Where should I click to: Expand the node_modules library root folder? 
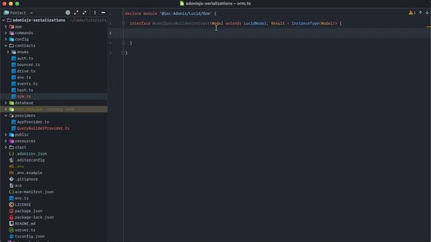pyautogui.click(x=6, y=109)
